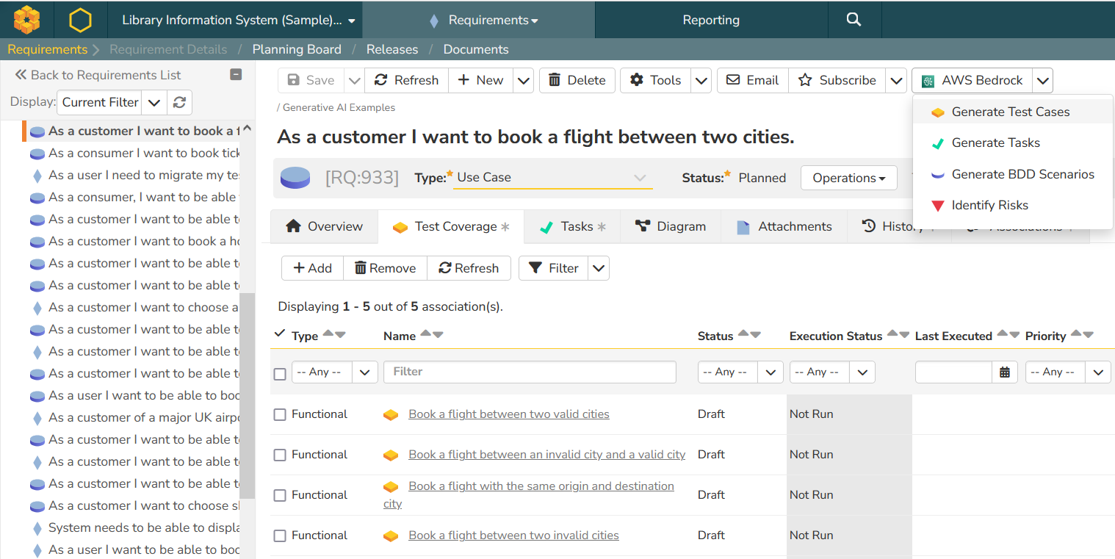Expand the Operations dropdown

pyautogui.click(x=848, y=178)
